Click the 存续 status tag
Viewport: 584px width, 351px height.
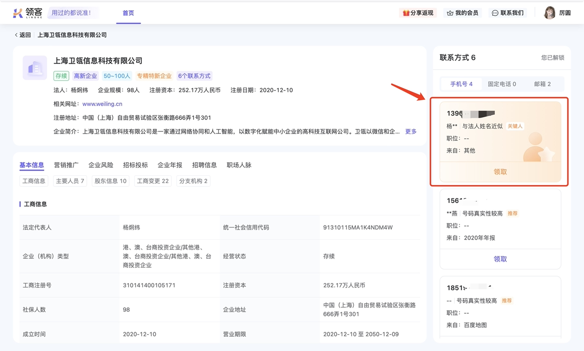(x=61, y=76)
